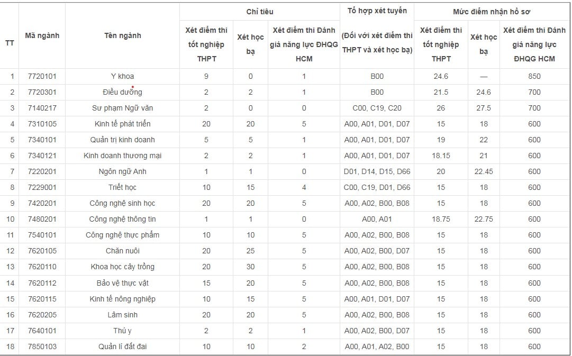
Task: Select the 'Mã ngành' column header
Action: point(42,36)
